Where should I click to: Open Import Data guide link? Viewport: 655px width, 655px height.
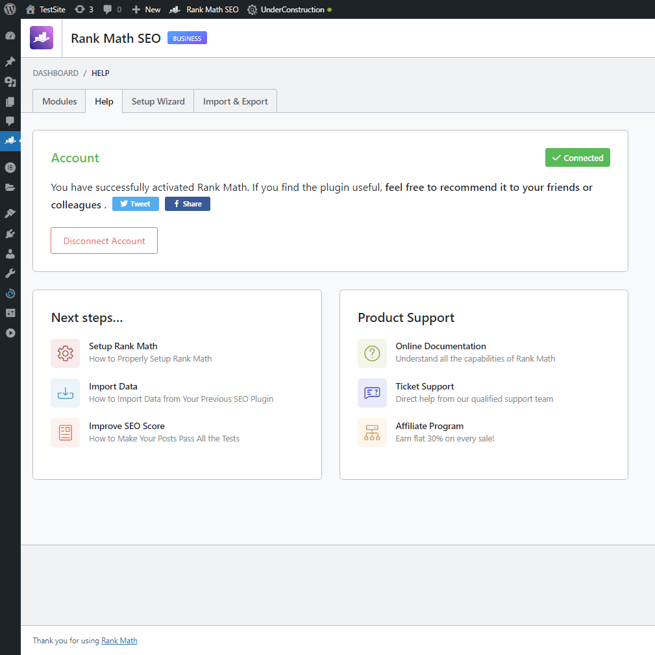pyautogui.click(x=113, y=386)
